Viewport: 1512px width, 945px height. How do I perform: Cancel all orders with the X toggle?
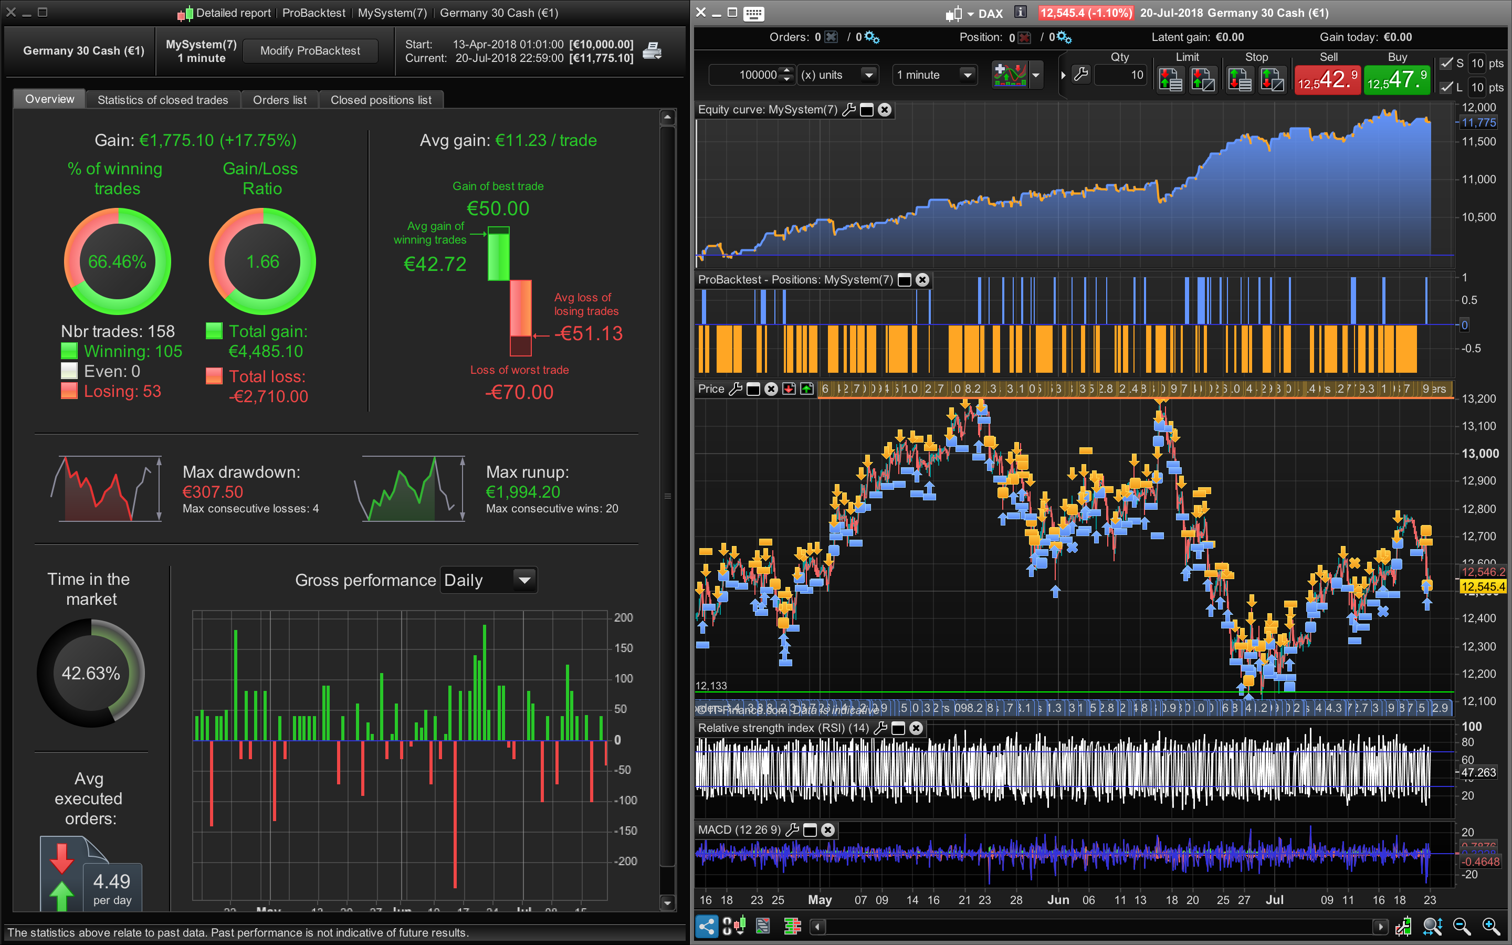coord(831,37)
